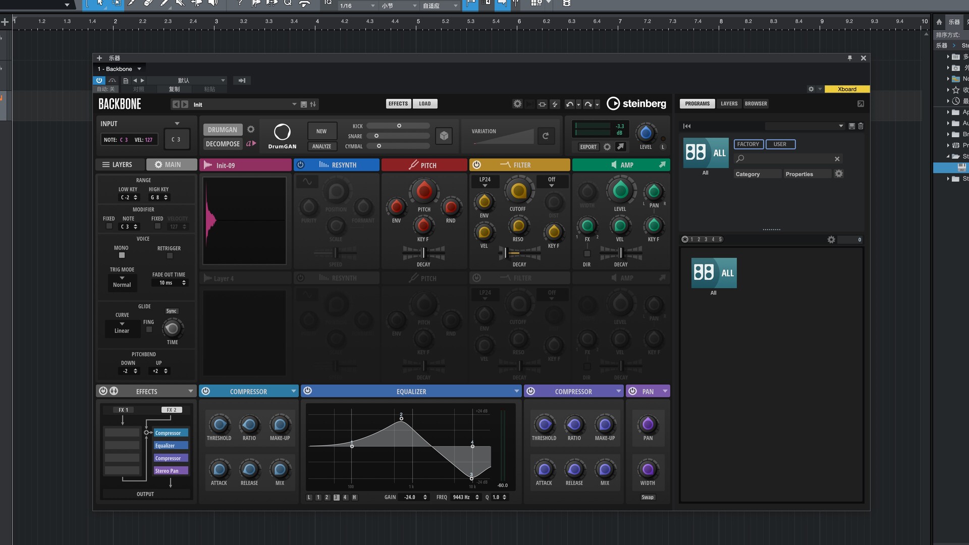Open the 1 - Backbone instrument dropdown
The image size is (969, 545).
point(120,69)
